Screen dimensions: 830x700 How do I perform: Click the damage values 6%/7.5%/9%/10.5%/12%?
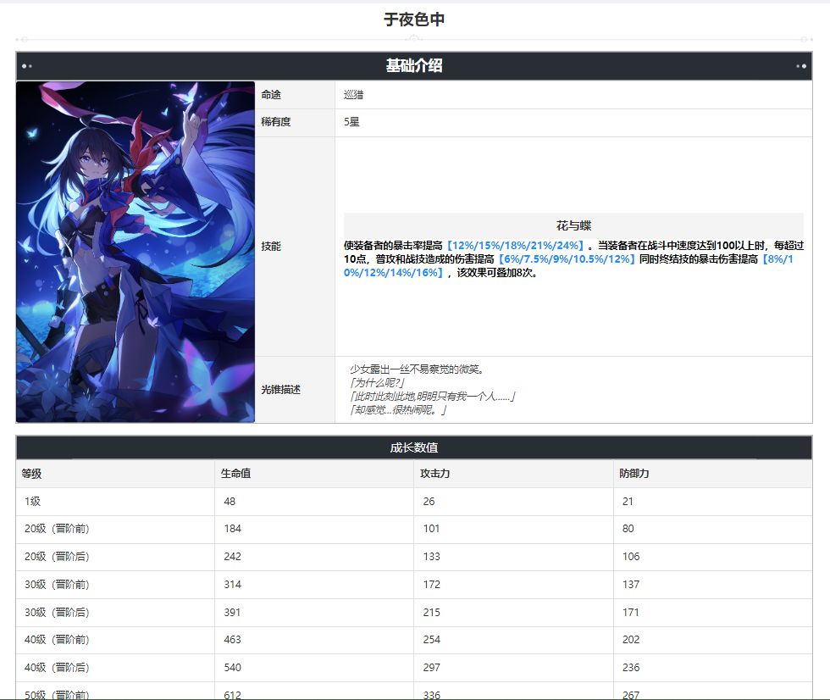567,259
